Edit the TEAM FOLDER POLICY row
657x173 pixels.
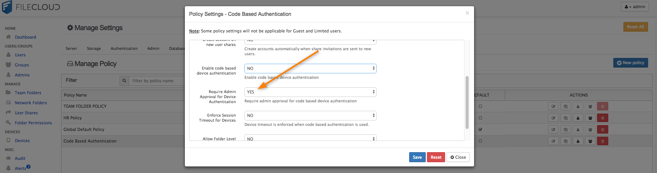[553, 107]
